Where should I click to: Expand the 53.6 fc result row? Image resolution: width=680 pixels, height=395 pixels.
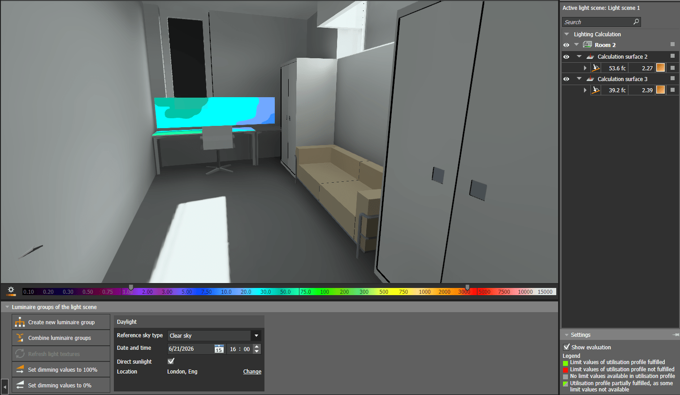tap(585, 68)
